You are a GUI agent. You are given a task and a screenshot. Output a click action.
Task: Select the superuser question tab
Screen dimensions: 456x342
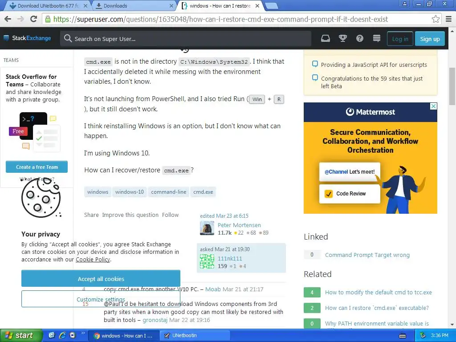pyautogui.click(x=220, y=6)
